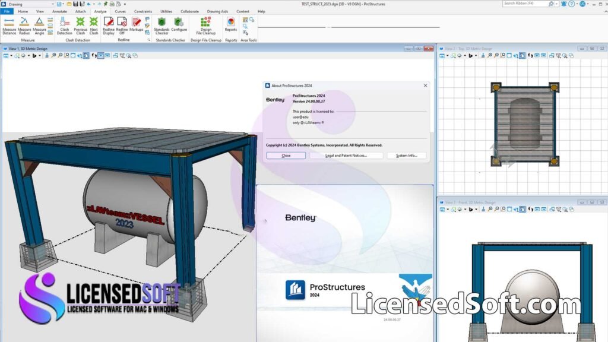The height and width of the screenshot is (342, 608).
Task: Click Open folder icon in quick access toolbar
Action: pos(69,4)
